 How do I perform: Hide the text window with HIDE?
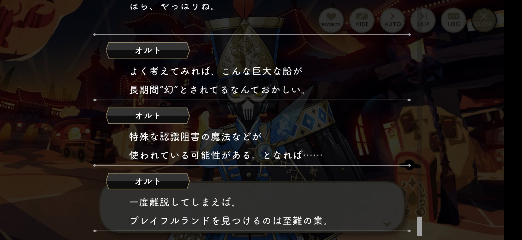click(x=362, y=20)
